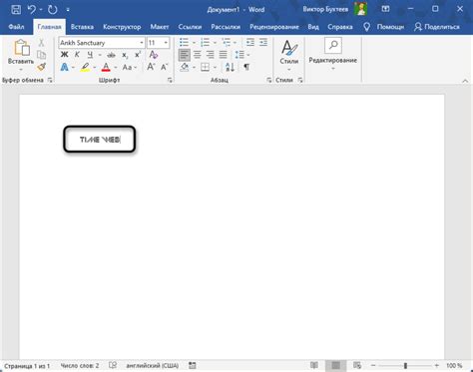Click the Save icon in title bar
This screenshot has width=473, height=372.
(16, 9)
